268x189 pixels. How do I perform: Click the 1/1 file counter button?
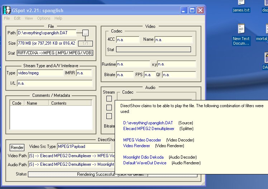[85, 44]
